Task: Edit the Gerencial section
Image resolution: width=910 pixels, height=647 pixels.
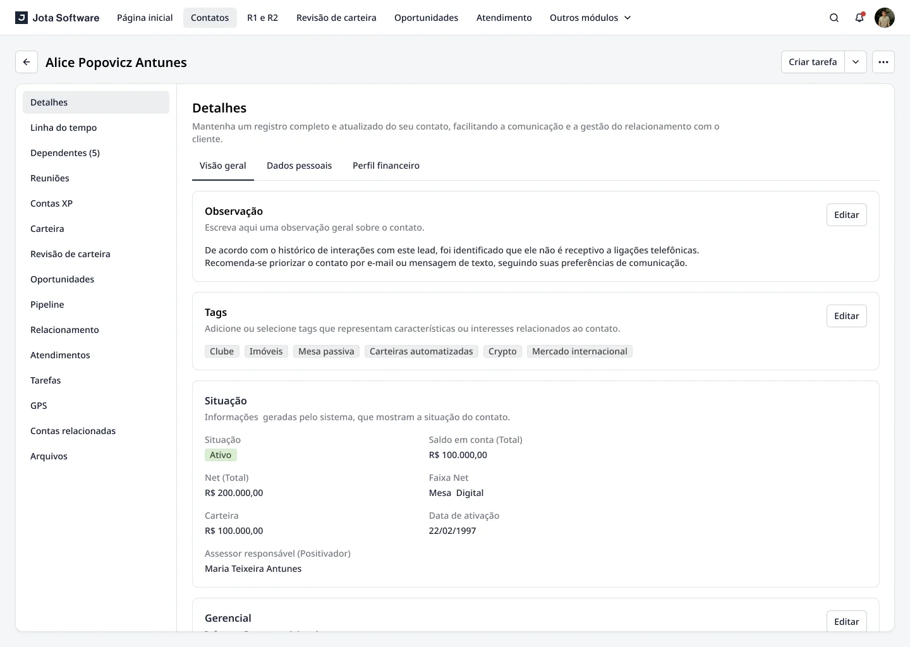Action: [x=846, y=621]
